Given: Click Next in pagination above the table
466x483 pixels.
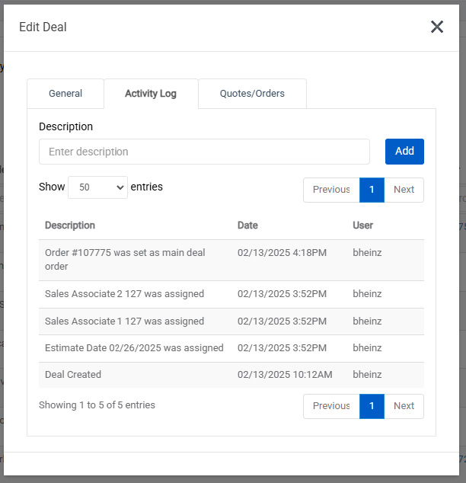Looking at the screenshot, I should coord(404,190).
